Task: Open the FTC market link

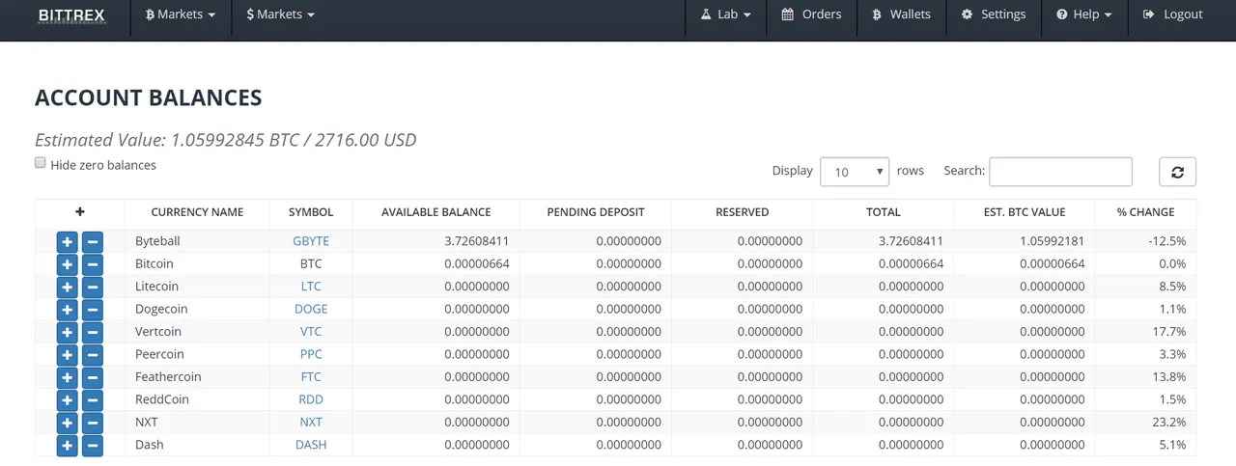Action: 311,377
